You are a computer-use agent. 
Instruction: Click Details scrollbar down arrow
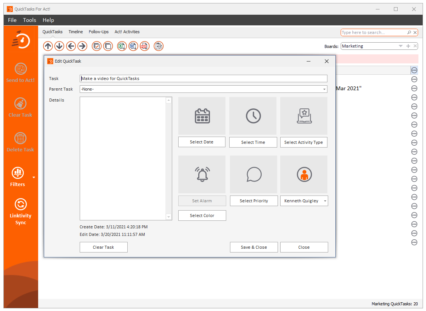[x=169, y=217]
